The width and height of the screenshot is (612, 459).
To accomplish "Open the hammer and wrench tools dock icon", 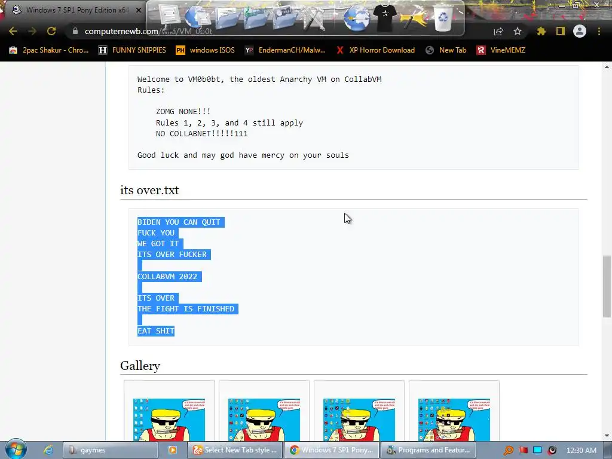I will click(x=314, y=18).
